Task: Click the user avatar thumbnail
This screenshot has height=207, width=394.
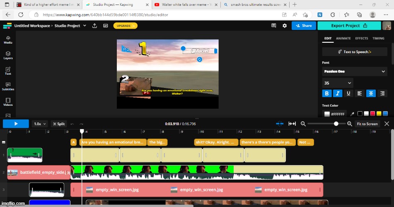Action: (x=387, y=26)
